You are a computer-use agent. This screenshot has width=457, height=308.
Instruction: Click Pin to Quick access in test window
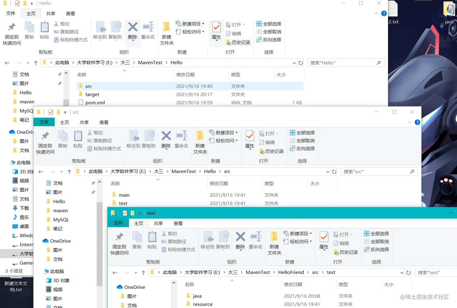(119, 243)
